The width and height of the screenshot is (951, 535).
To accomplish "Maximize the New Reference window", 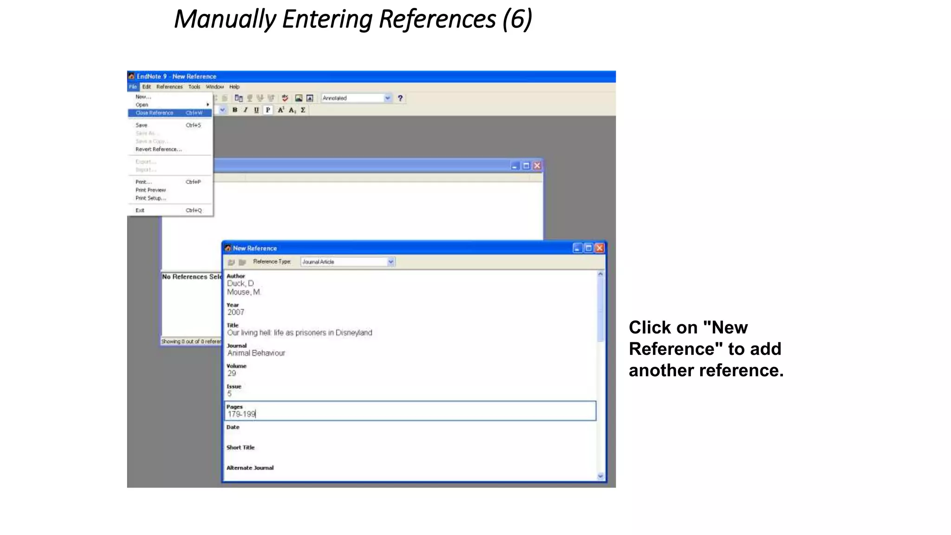I will click(588, 248).
